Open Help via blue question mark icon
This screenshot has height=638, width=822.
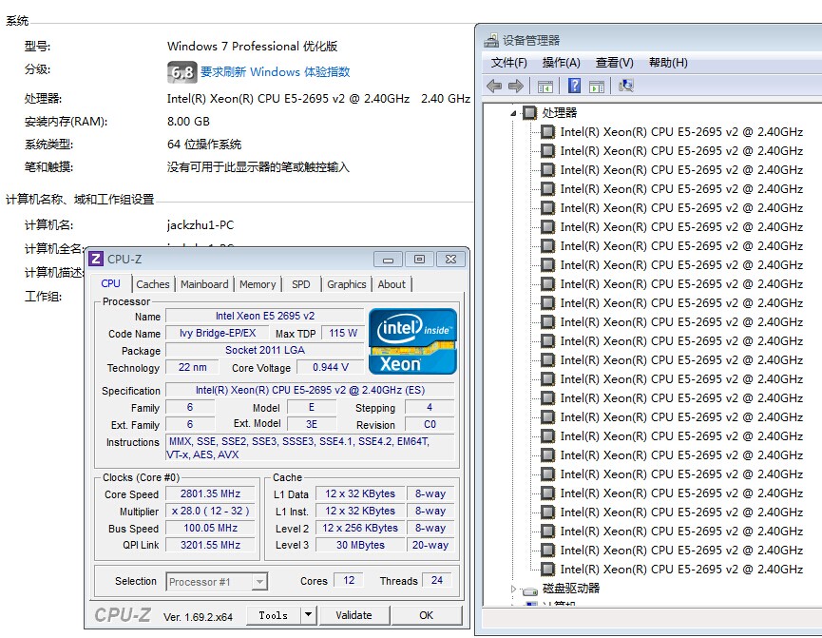click(574, 86)
